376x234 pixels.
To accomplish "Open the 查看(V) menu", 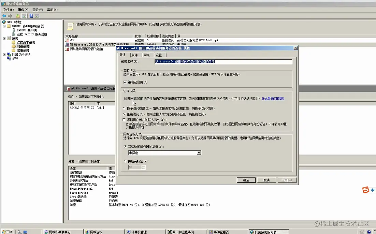I will coord(38,10).
